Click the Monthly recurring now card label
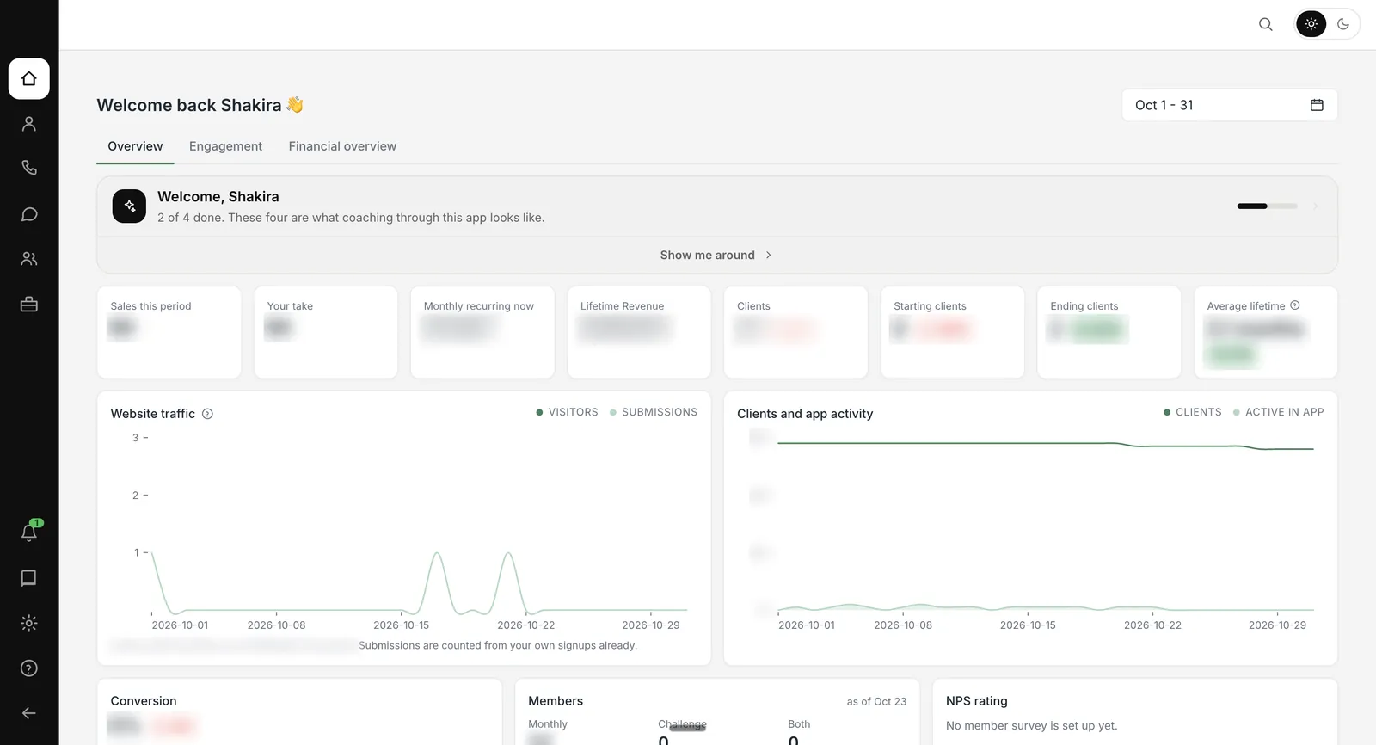 click(478, 306)
